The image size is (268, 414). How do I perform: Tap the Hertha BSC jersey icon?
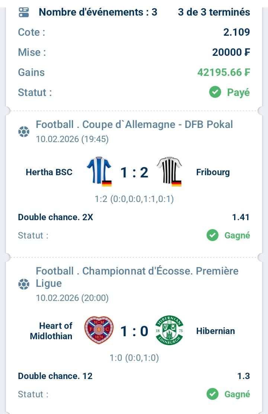[x=99, y=171]
